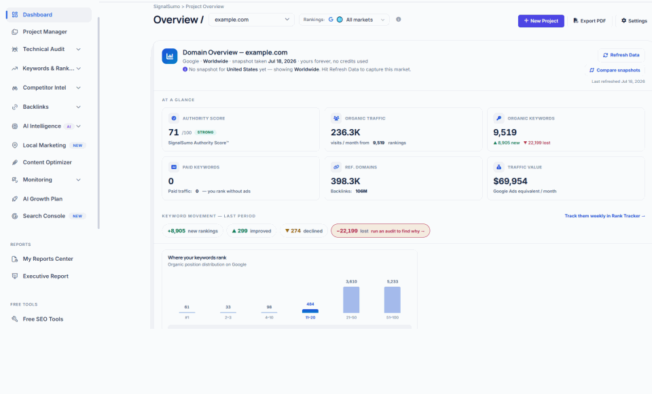Image resolution: width=652 pixels, height=394 pixels.
Task: Click the STRONG authority badge
Action: 205,132
